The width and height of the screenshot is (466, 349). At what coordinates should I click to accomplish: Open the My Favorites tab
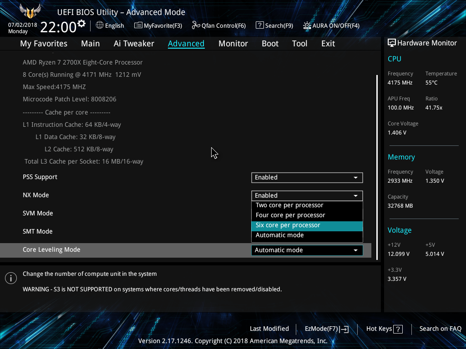coord(44,43)
